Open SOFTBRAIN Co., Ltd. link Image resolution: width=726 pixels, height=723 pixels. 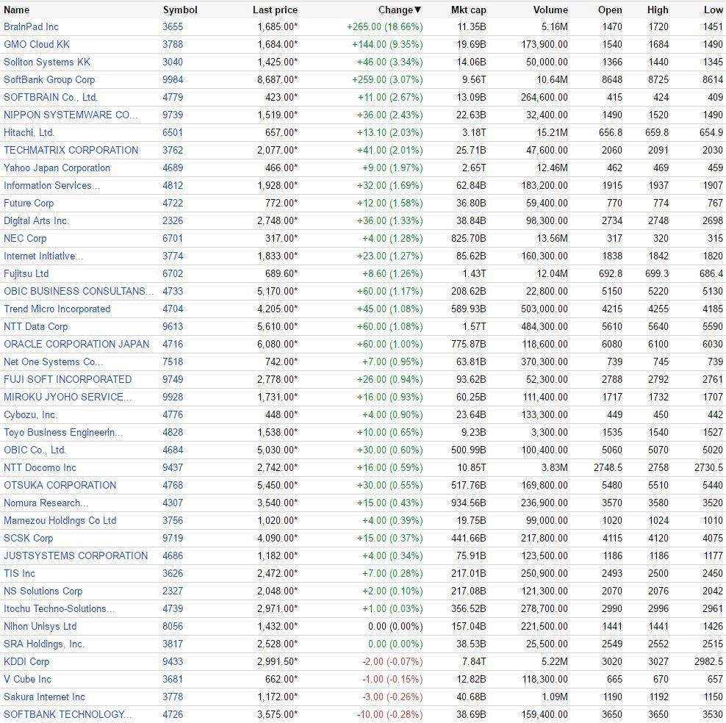[x=51, y=97]
